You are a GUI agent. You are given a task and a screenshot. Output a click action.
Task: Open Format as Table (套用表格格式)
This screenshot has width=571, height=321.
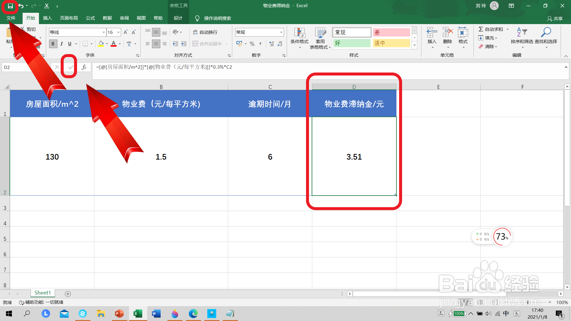tap(320, 38)
